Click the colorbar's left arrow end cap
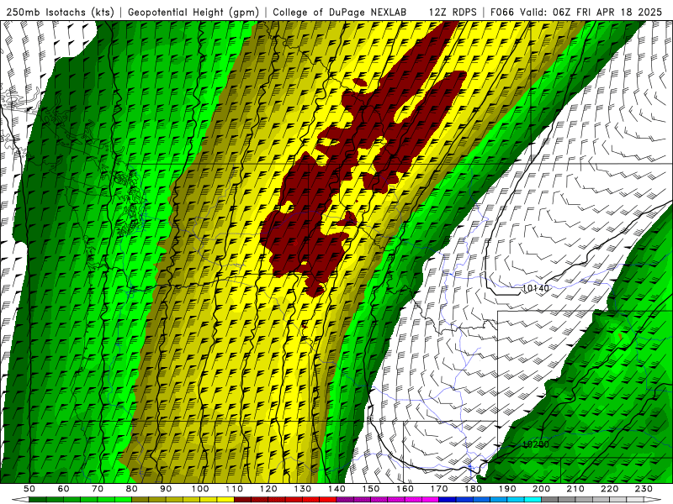 [20, 500]
